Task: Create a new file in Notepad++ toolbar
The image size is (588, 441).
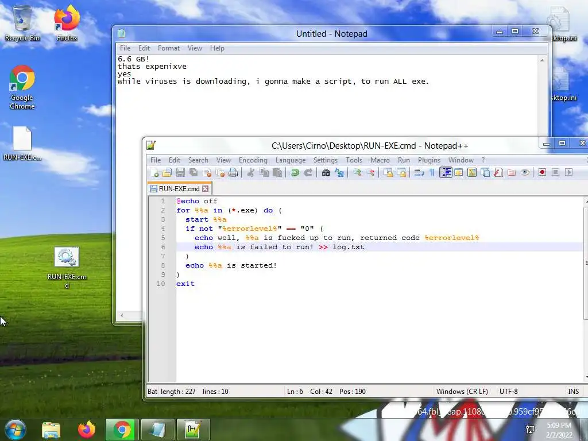Action: (x=154, y=172)
